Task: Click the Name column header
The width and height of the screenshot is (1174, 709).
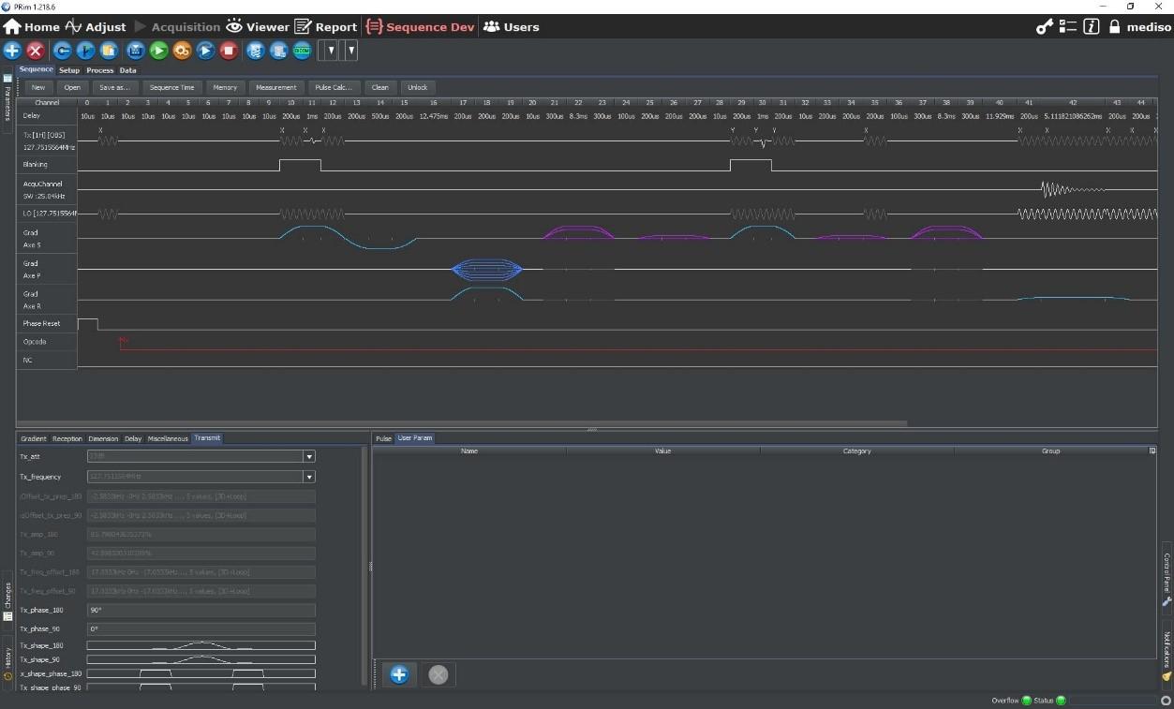Action: [469, 451]
